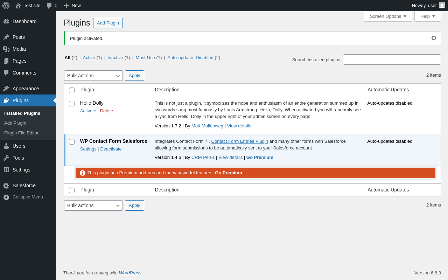Delete the Hello Dolly plugin
448x280 pixels.
106,111
